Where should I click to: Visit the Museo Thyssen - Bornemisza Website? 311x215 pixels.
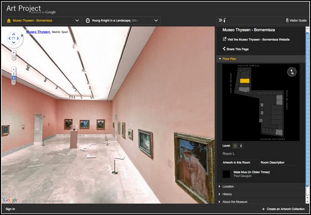(x=258, y=39)
